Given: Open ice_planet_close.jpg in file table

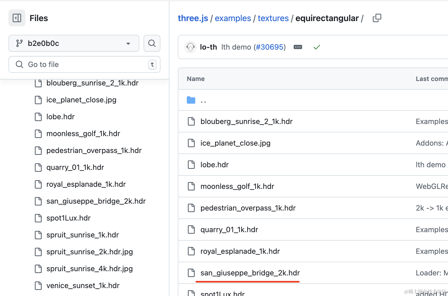Looking at the screenshot, I should [x=235, y=143].
